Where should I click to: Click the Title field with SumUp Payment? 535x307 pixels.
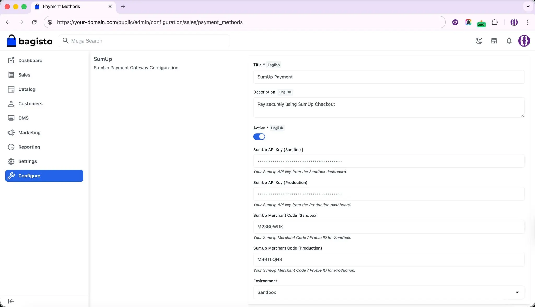(389, 77)
